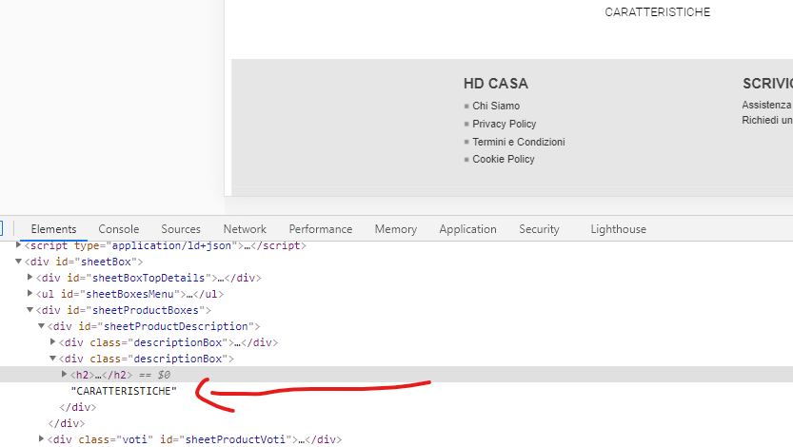793x447 pixels.
Task: Select the div id="sheetBox" line
Action: 84,262
